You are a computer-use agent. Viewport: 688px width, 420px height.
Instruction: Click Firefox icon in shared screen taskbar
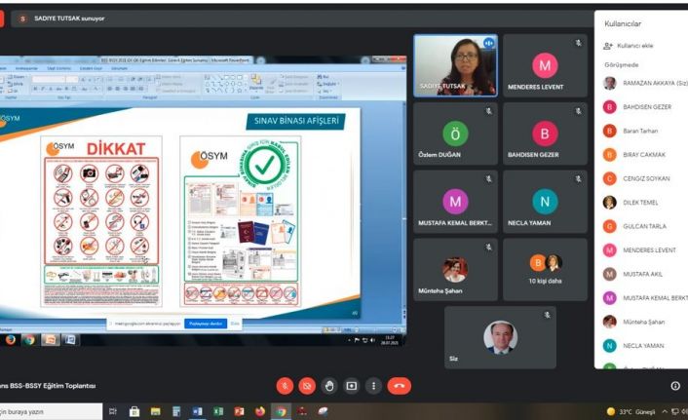click(x=10, y=340)
